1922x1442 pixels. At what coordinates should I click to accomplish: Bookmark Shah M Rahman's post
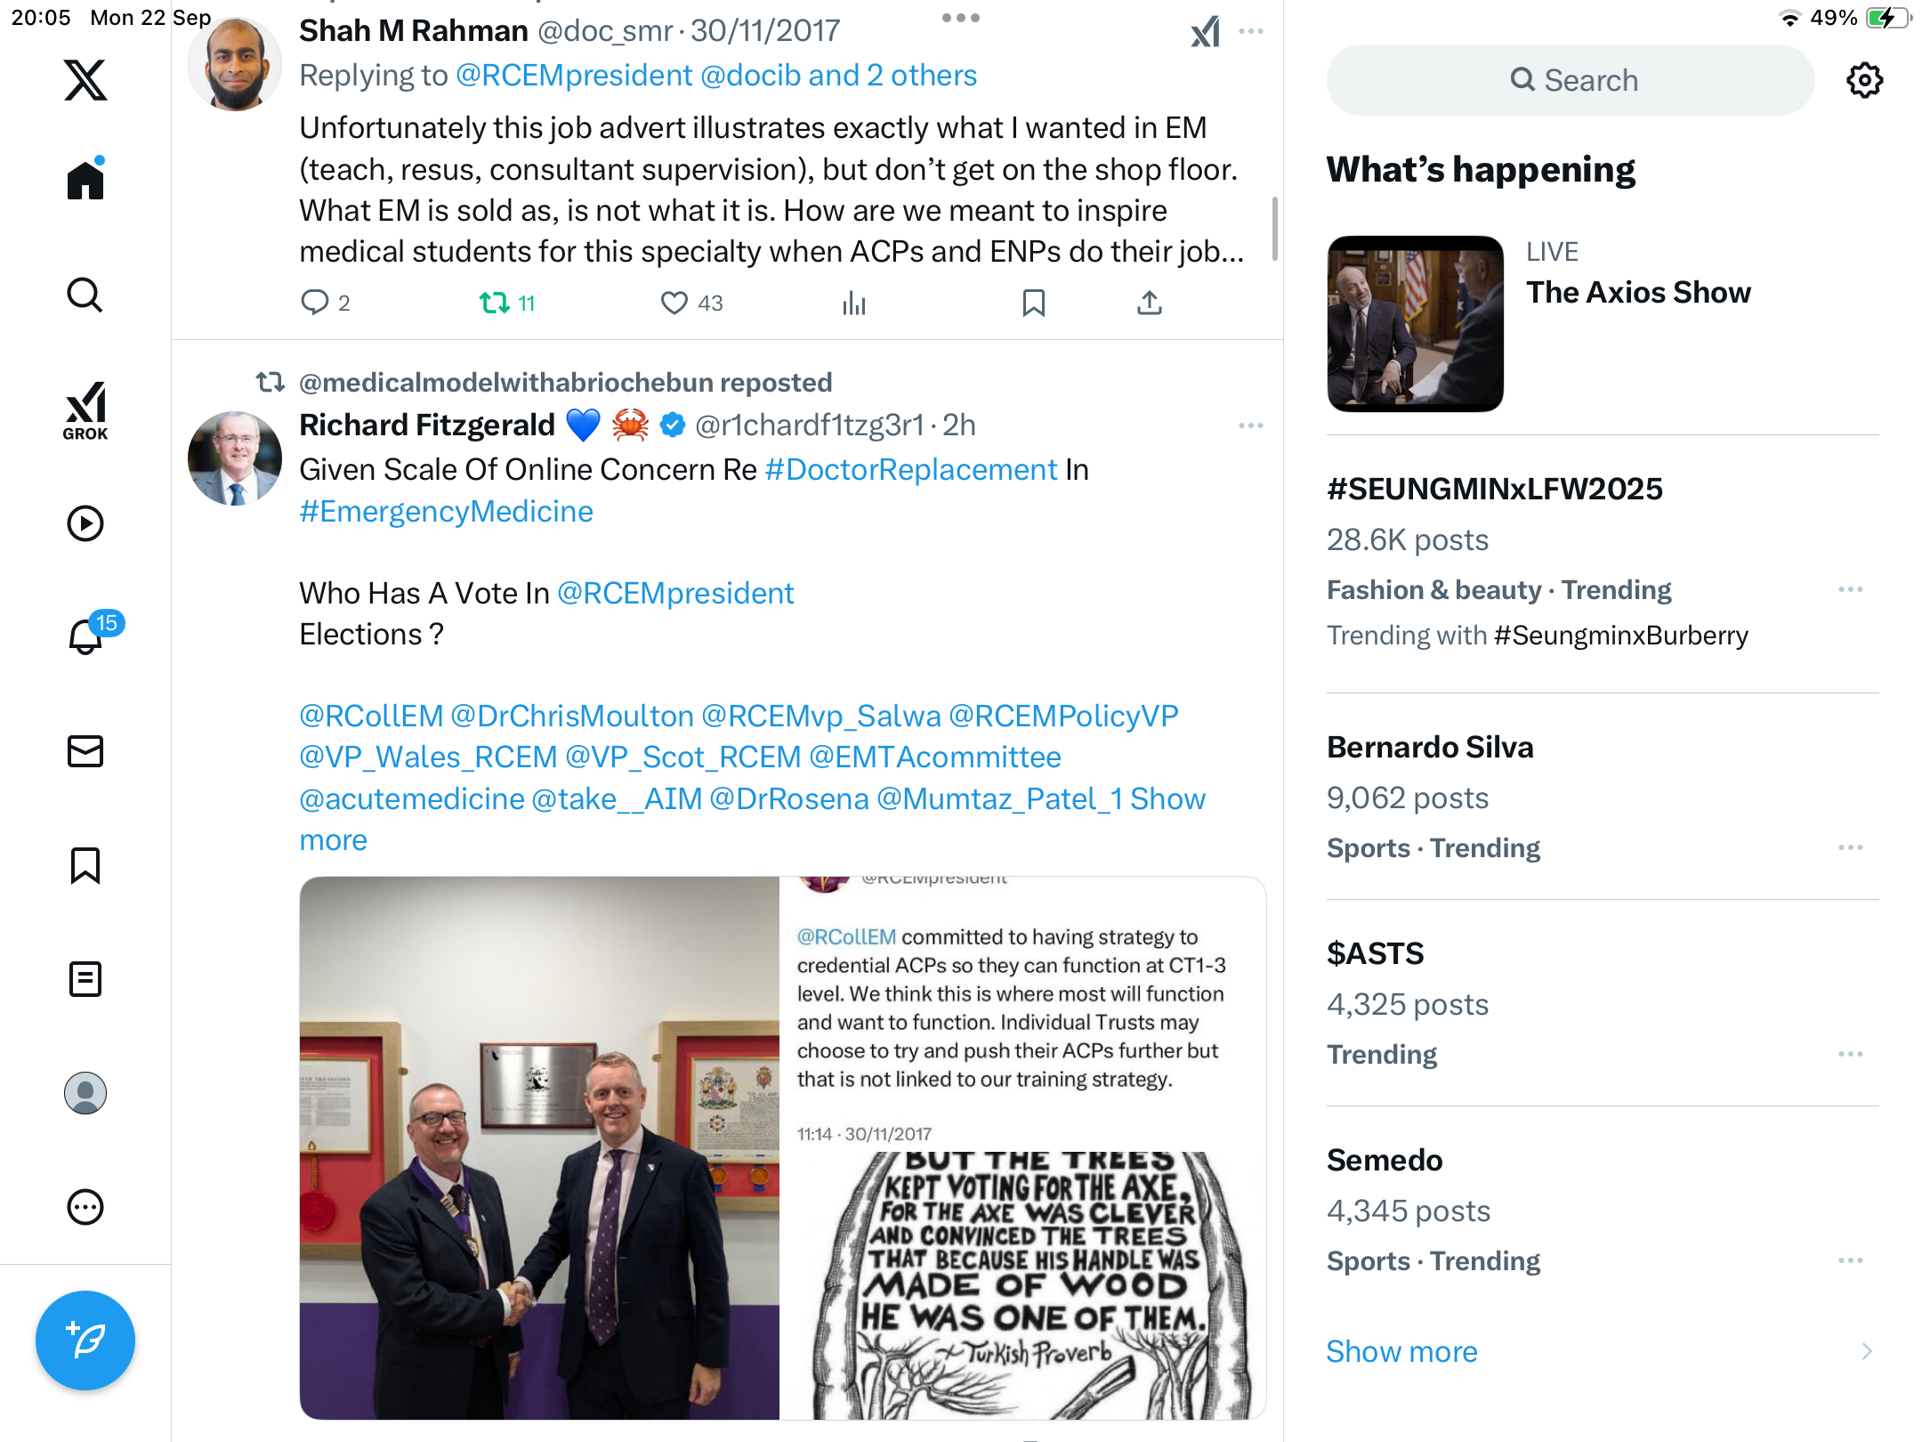pos(1033,304)
